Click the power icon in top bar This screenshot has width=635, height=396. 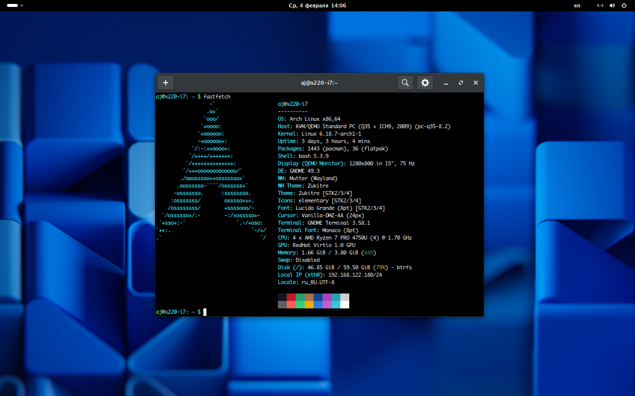click(624, 5)
